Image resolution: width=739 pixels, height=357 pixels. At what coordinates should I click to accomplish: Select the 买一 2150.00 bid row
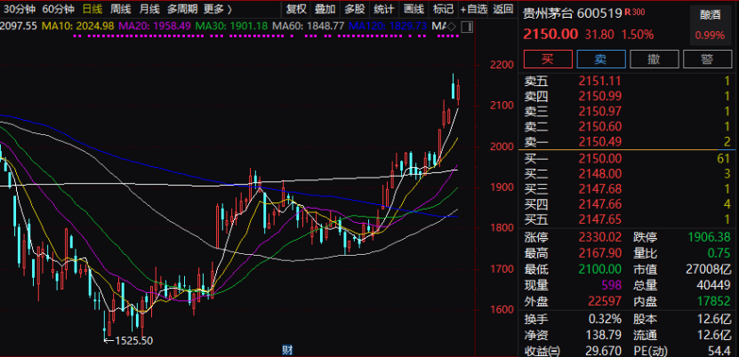(627, 158)
